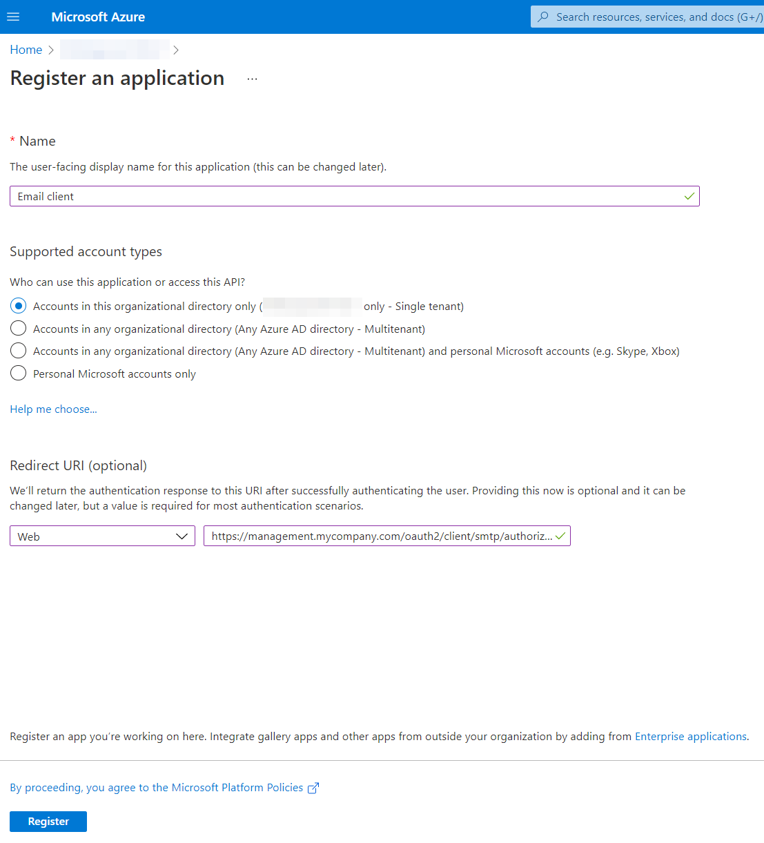This screenshot has height=843, width=764.
Task: Select Personal Microsoft accounts only
Action: 19,374
